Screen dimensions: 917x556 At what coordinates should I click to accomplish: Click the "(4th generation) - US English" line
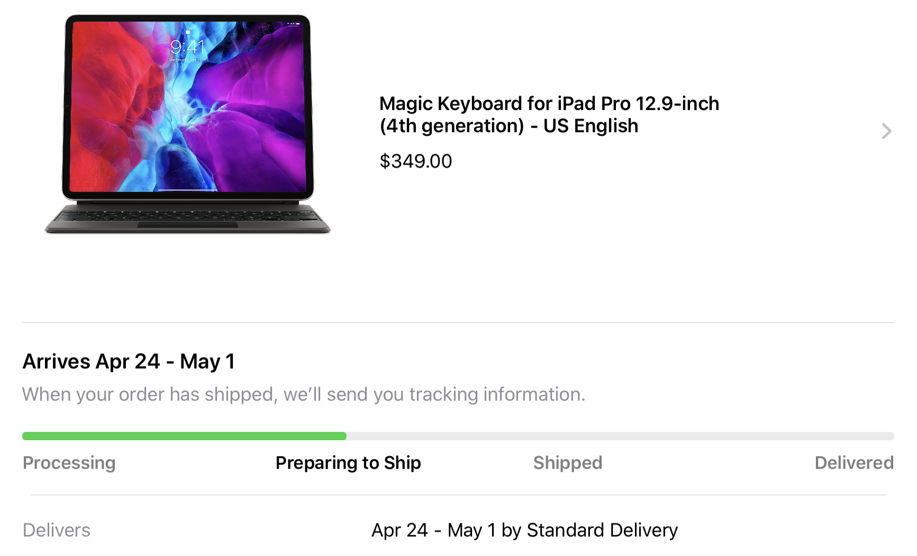[509, 126]
